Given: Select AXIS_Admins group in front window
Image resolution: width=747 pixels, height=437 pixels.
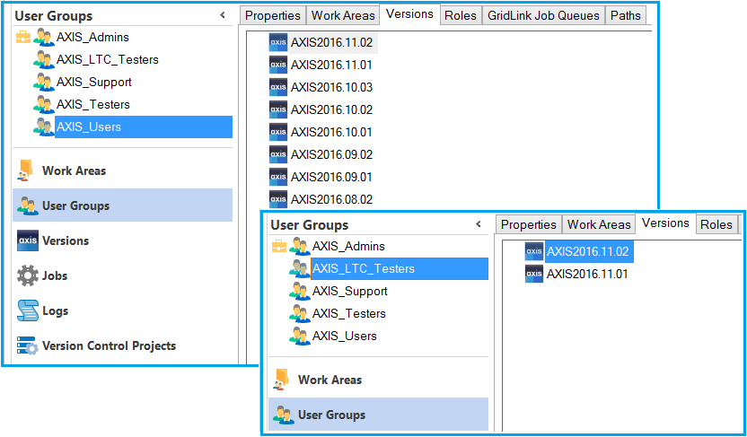Looking at the screenshot, I should click(348, 246).
